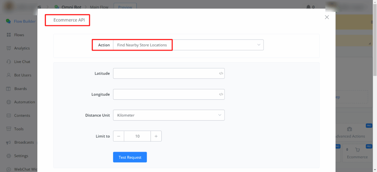Insert variable into the Longitude field
Screen dimensions: 377x172
pyautogui.click(x=221, y=94)
